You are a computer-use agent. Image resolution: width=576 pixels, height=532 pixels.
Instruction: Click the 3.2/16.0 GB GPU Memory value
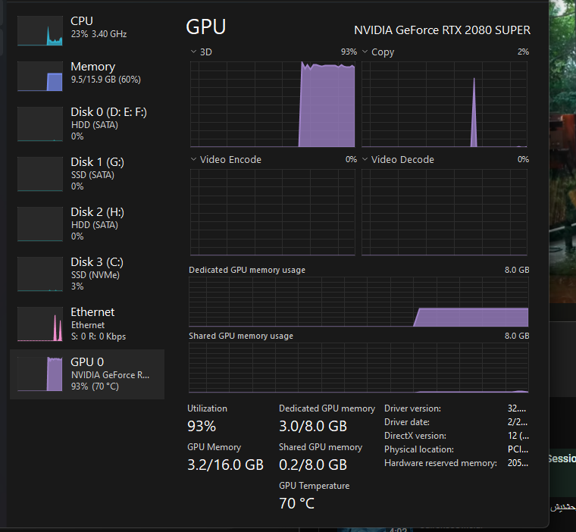click(226, 465)
